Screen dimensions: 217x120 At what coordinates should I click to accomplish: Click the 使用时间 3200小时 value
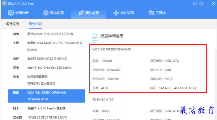[113, 79]
